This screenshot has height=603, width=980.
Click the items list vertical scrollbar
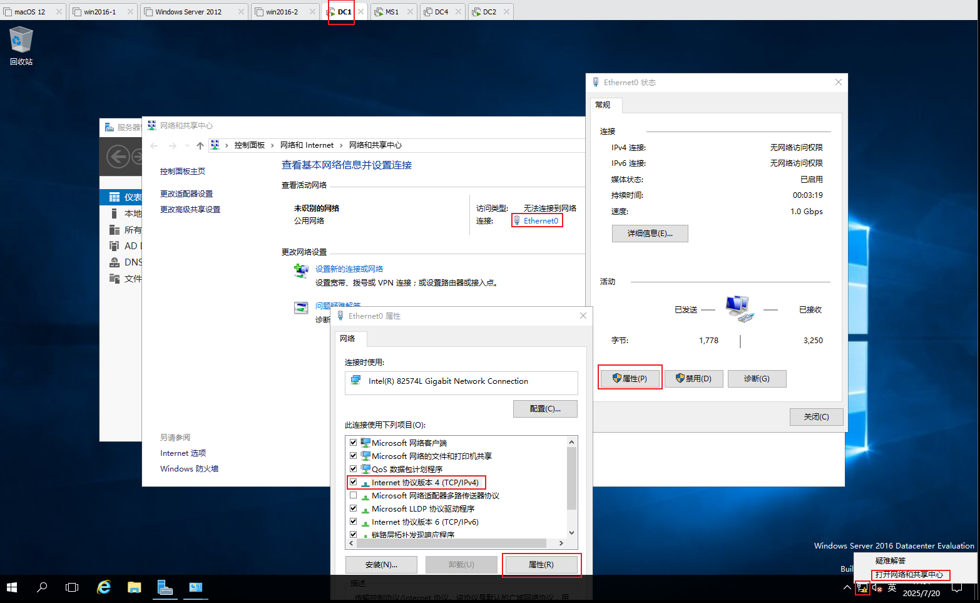pos(571,478)
